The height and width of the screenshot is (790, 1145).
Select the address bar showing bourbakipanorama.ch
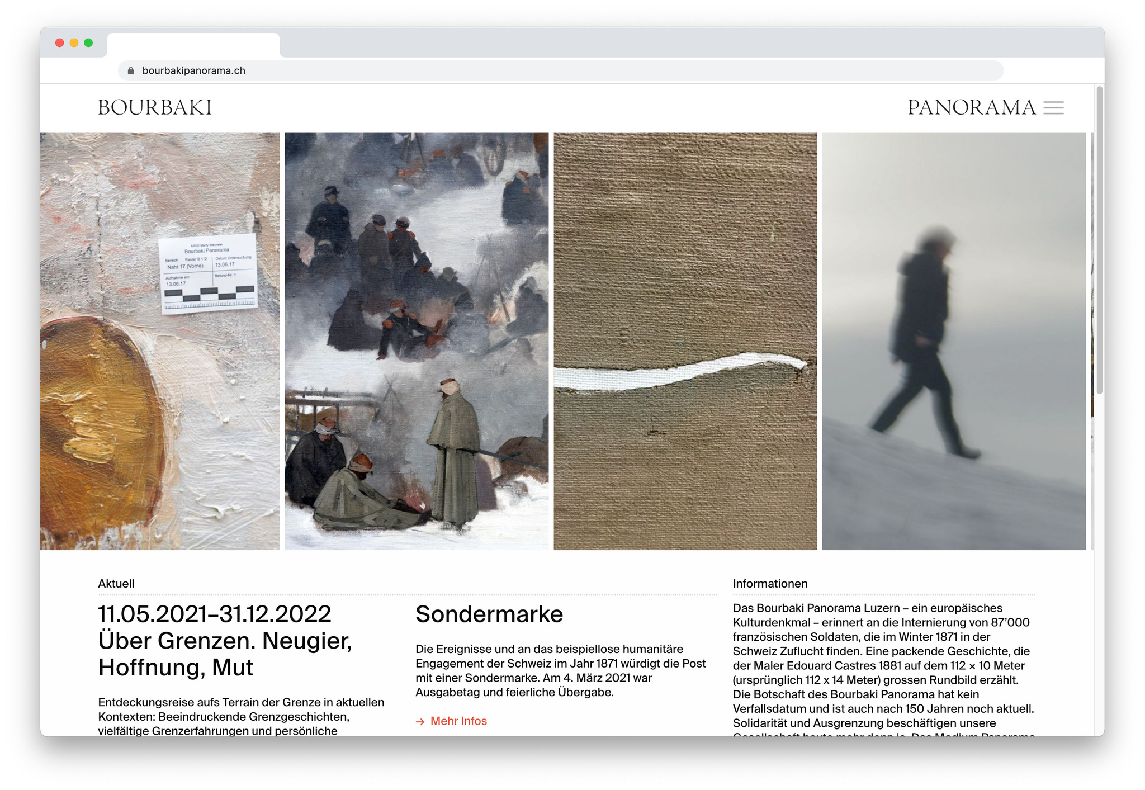click(x=561, y=70)
